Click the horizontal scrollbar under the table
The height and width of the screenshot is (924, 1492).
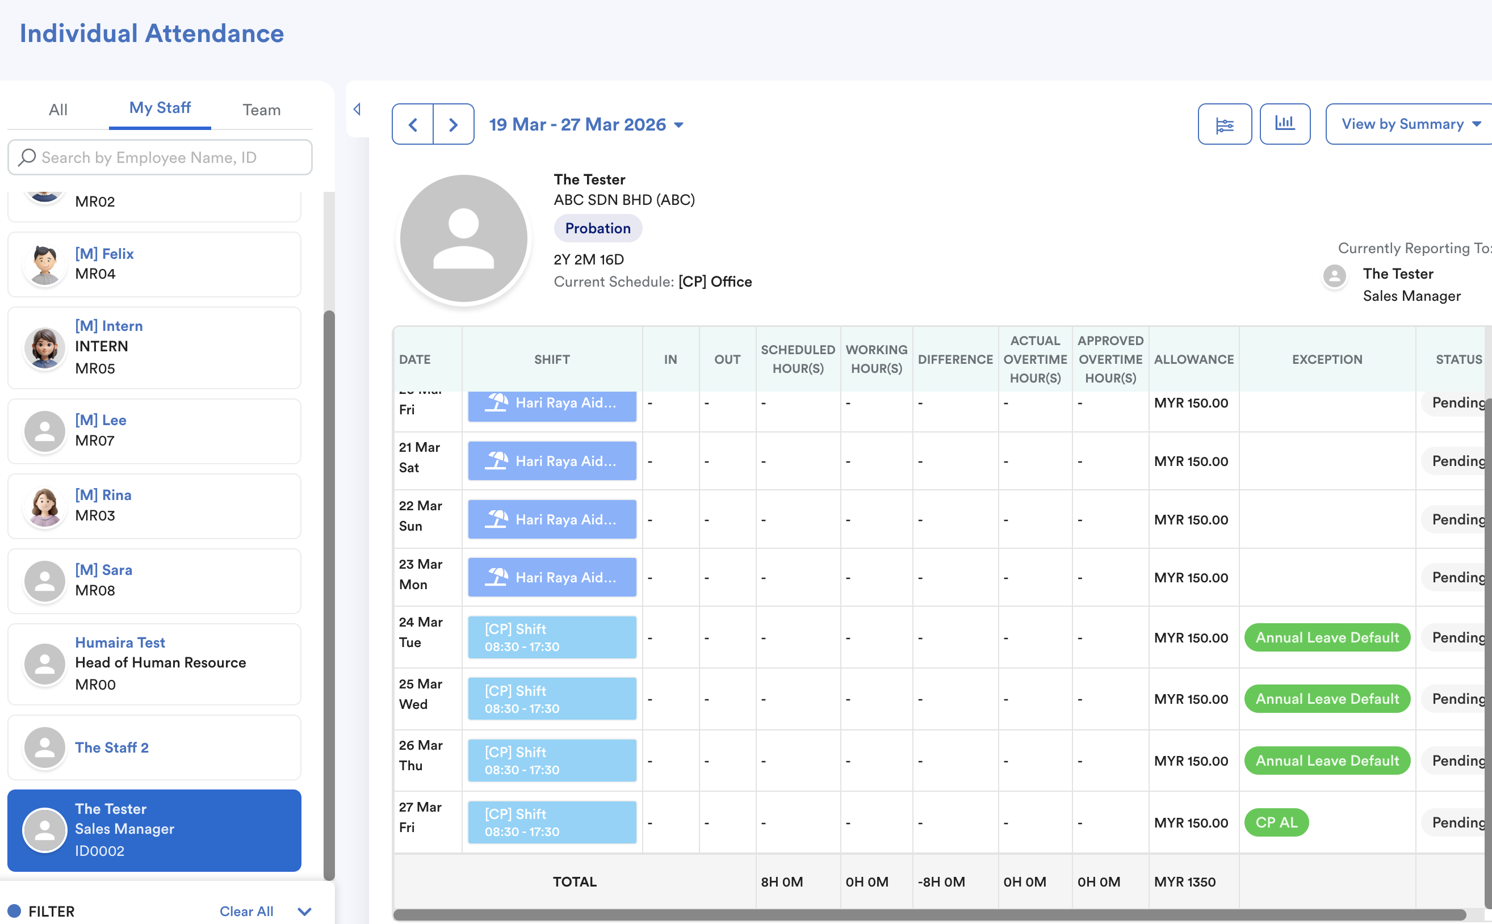(x=929, y=914)
